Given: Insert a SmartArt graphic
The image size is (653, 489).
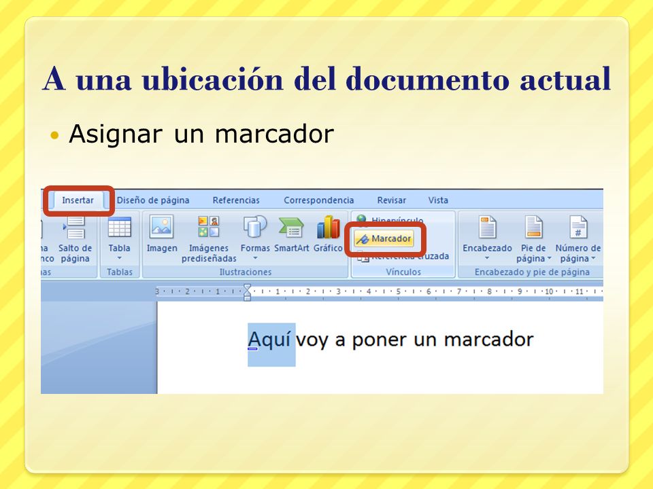Looking at the screenshot, I should coord(292,234).
